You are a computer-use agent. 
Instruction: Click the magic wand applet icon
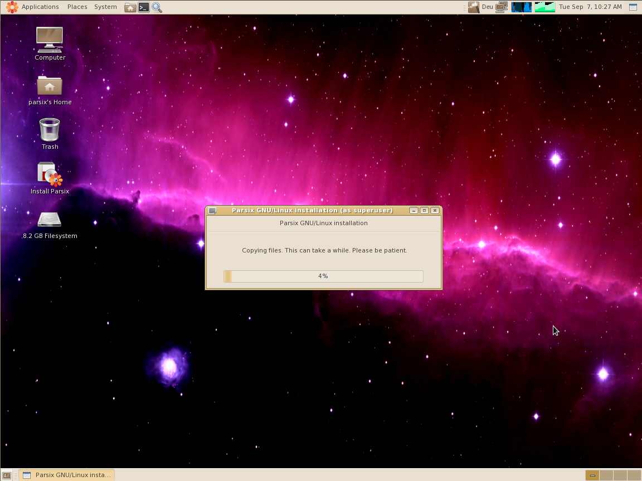tap(474, 7)
